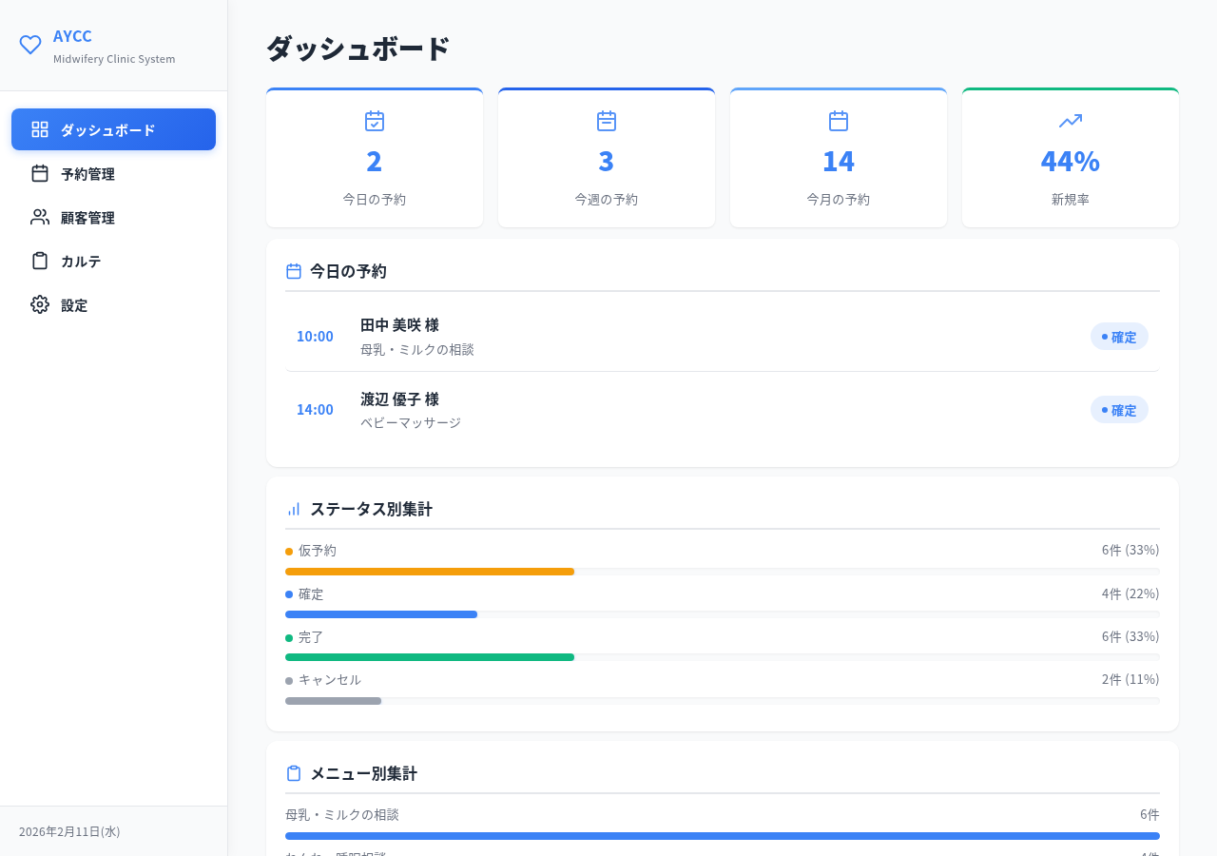Click the 予約管理 calendar icon
This screenshot has height=856, width=1217.
point(39,173)
